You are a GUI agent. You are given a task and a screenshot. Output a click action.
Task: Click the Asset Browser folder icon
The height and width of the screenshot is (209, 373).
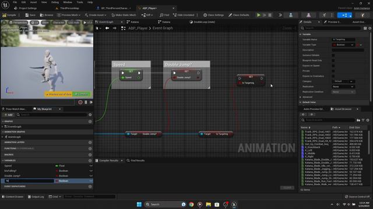pyautogui.click(x=358, y=120)
